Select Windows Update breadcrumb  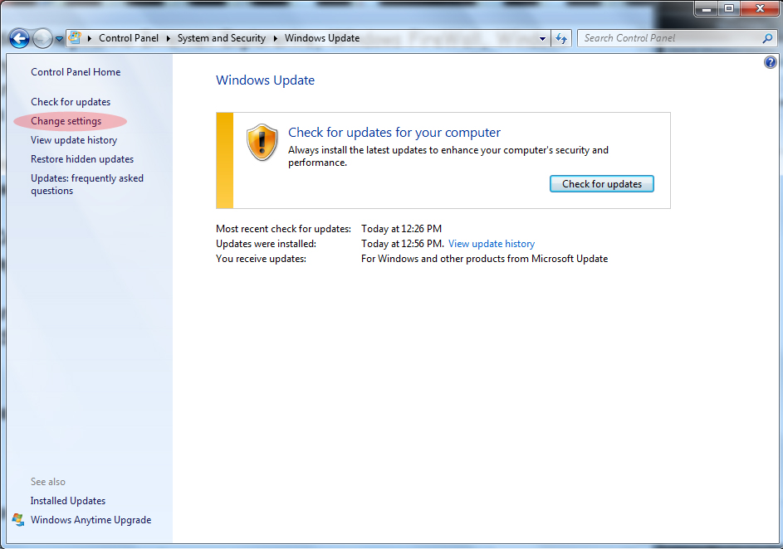322,38
